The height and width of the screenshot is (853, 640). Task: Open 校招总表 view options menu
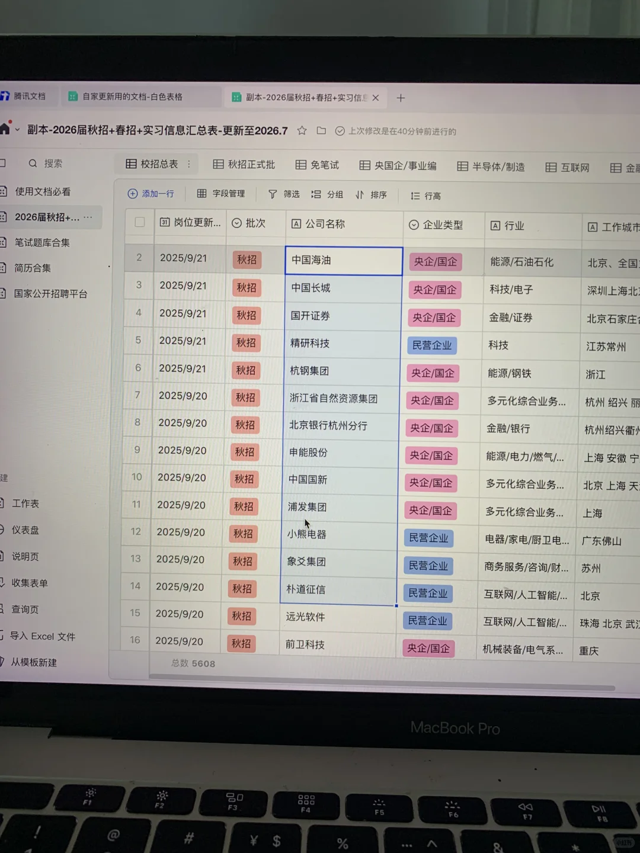click(x=189, y=164)
